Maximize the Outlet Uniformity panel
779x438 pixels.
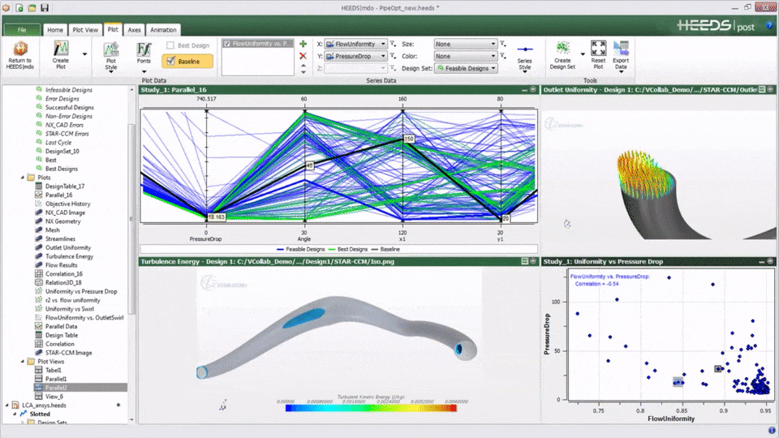(x=762, y=89)
